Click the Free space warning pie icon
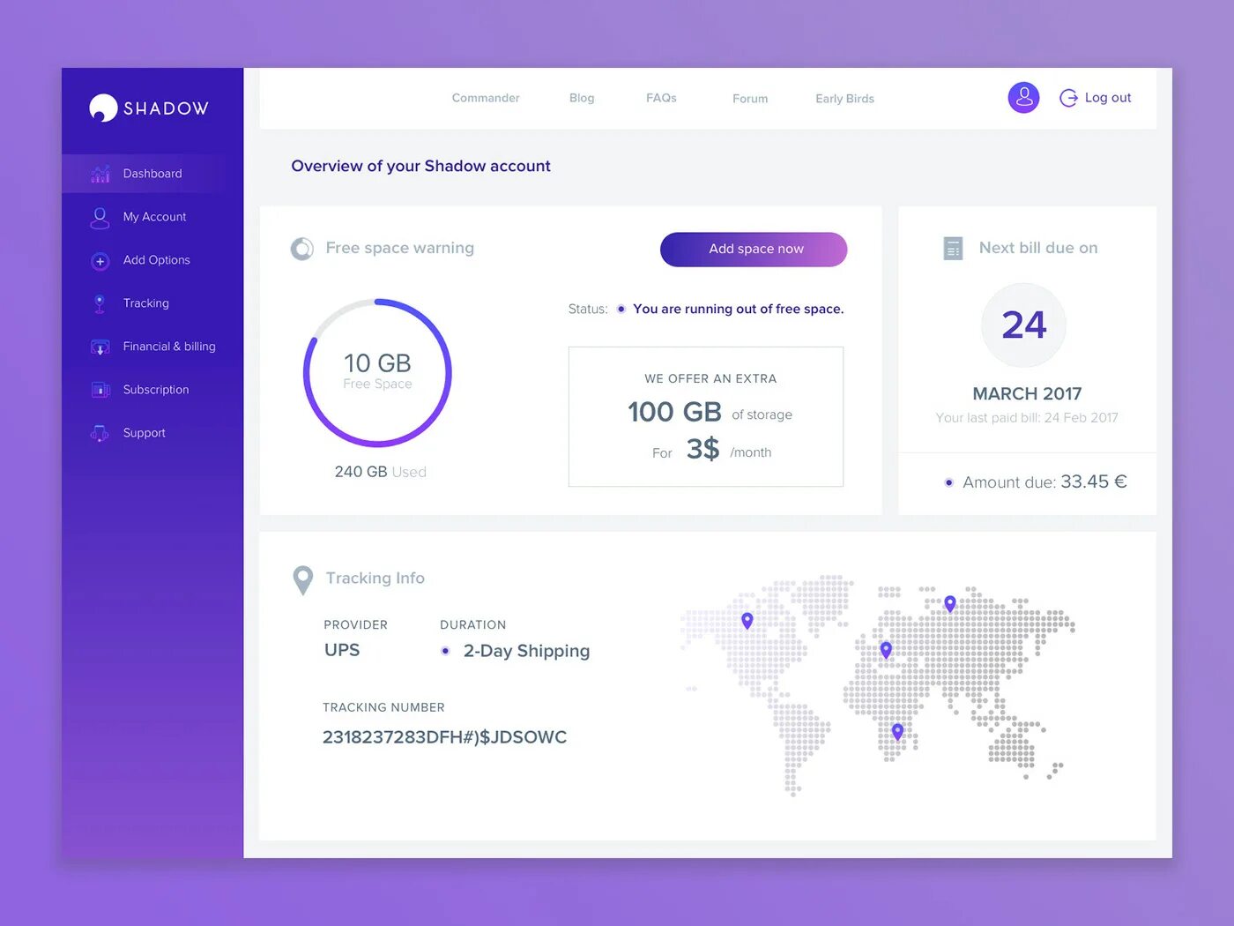 302,249
